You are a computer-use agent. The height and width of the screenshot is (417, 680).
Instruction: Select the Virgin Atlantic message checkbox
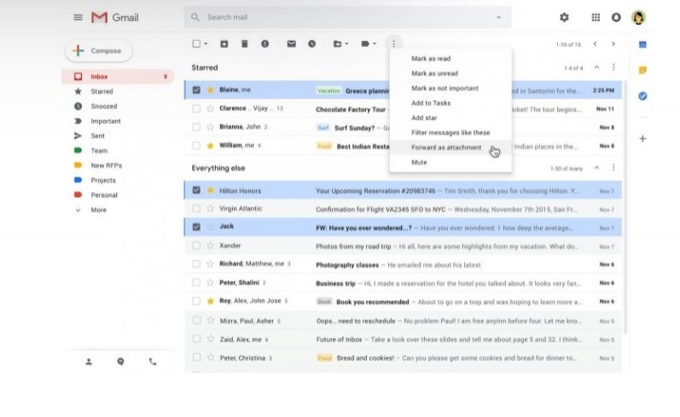(196, 208)
